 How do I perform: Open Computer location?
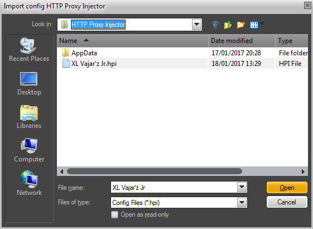coord(29,150)
